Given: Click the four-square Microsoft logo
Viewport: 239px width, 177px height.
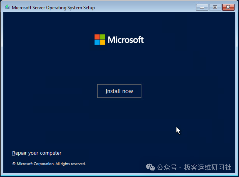Looking at the screenshot, I should [100, 39].
